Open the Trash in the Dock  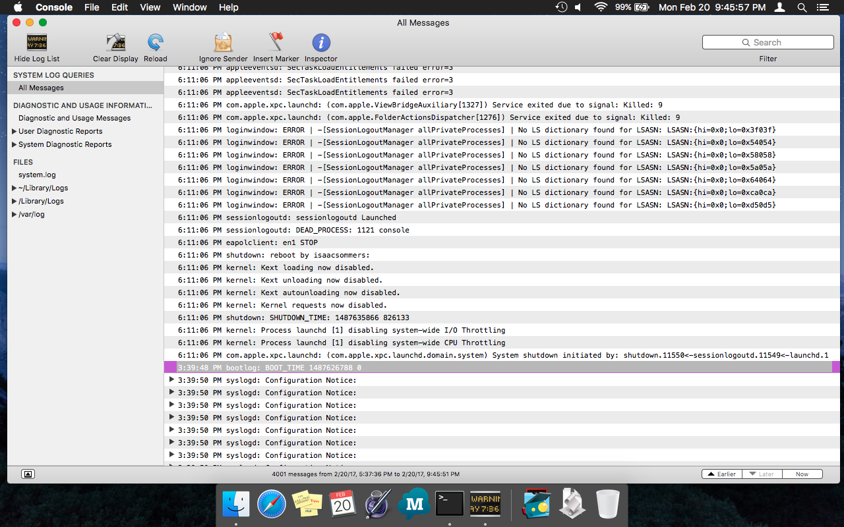[x=607, y=505]
